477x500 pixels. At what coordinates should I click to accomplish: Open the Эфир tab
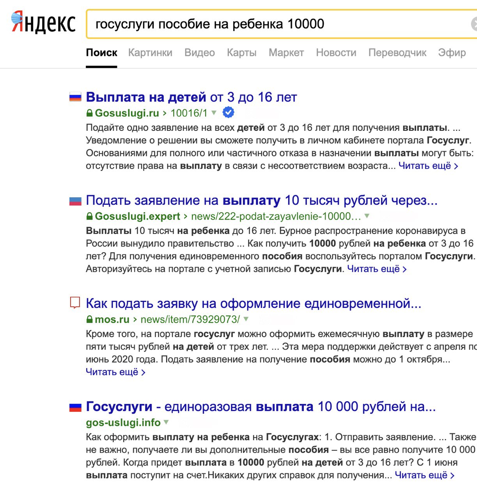pos(452,53)
